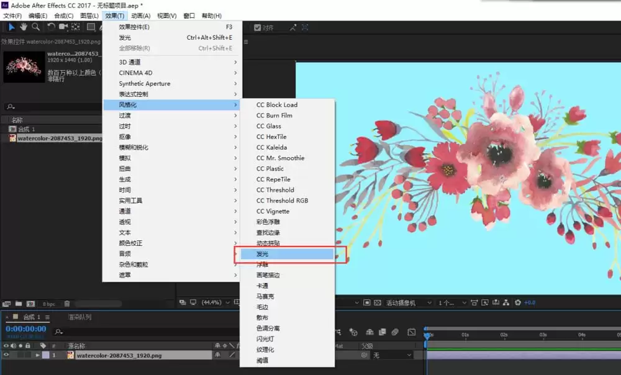Viewport: 621px width, 375px height.
Task: Click the trash delete icon in project panel
Action: [x=67, y=304]
